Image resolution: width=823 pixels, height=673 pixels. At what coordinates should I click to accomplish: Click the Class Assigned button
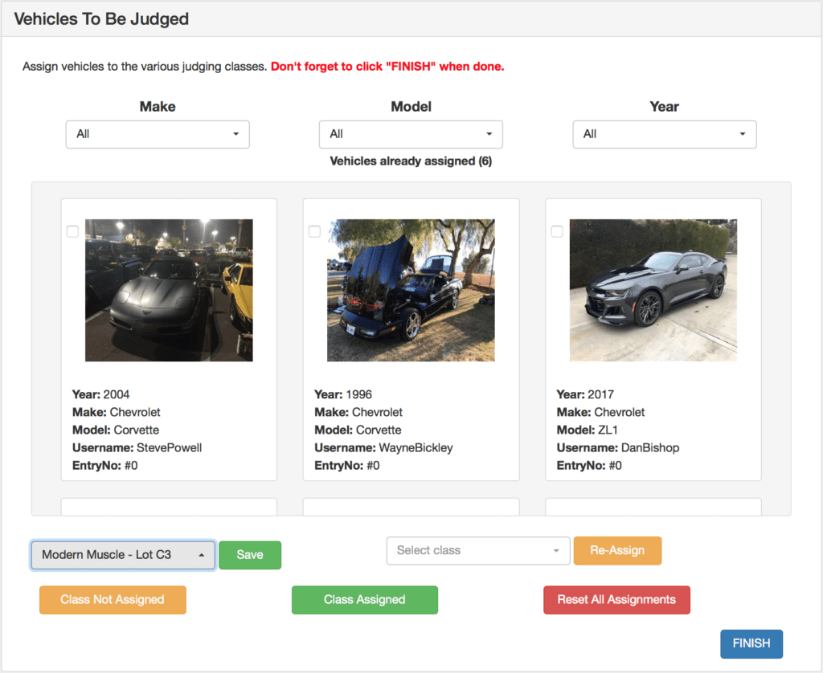[x=364, y=600]
